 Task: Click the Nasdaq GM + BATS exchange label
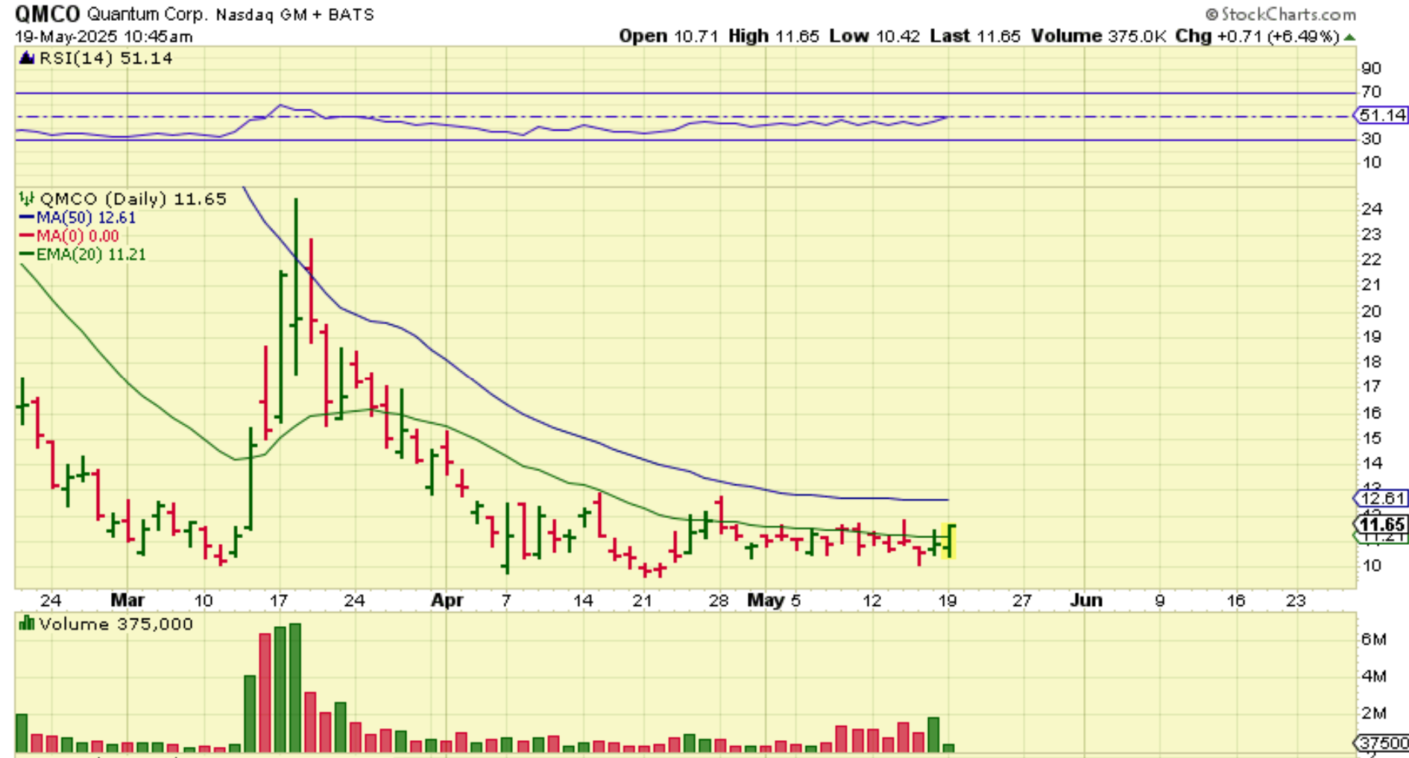[x=295, y=14]
